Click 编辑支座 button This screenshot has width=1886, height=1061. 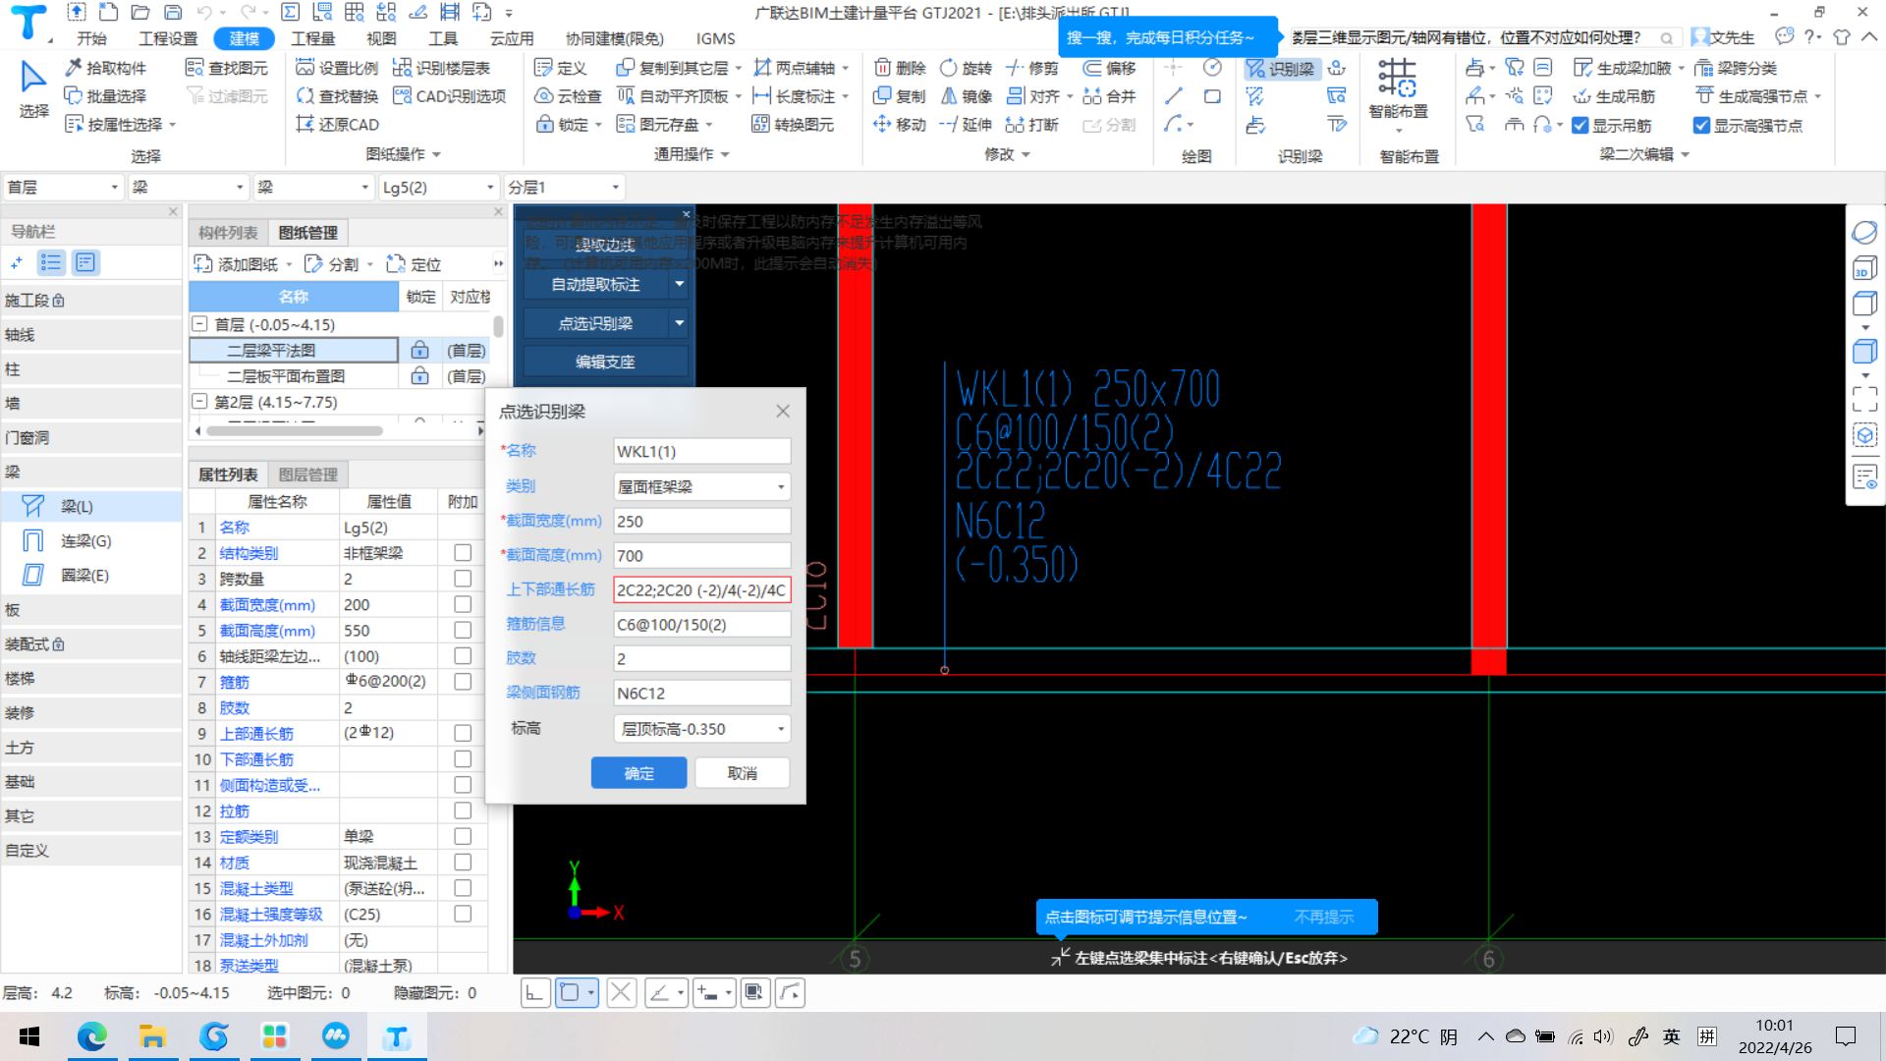(605, 362)
